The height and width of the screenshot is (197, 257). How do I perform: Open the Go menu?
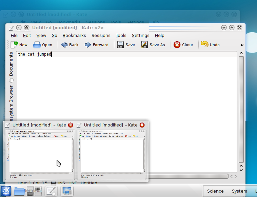(54, 36)
